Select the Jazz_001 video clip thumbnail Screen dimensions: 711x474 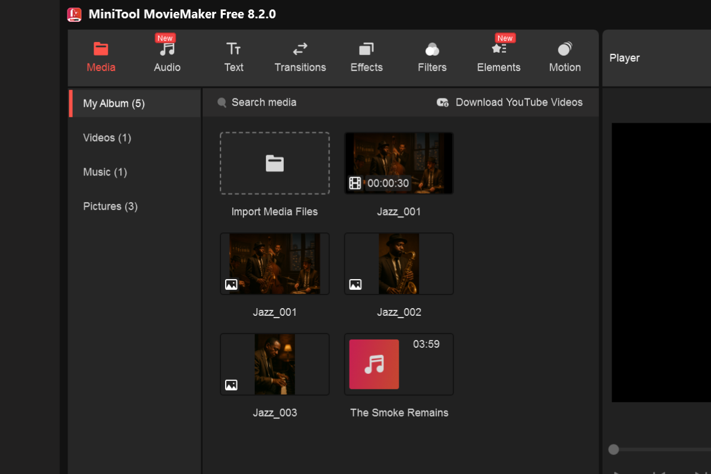(x=399, y=163)
